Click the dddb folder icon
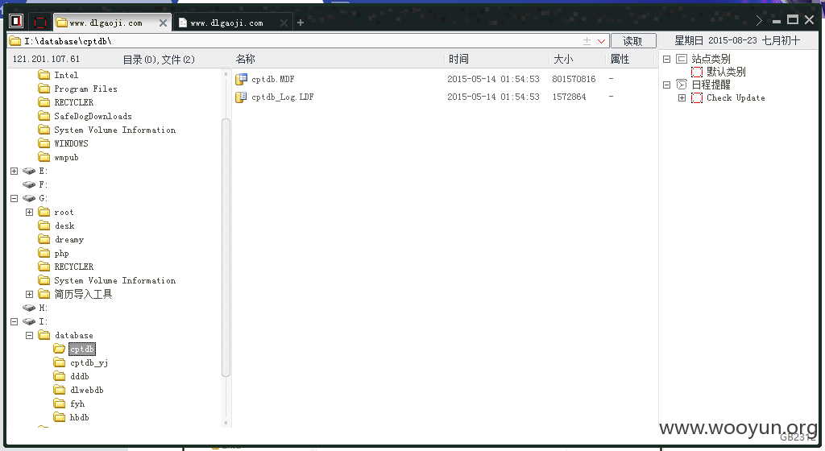Viewport: 825px width, 451px height. (60, 376)
